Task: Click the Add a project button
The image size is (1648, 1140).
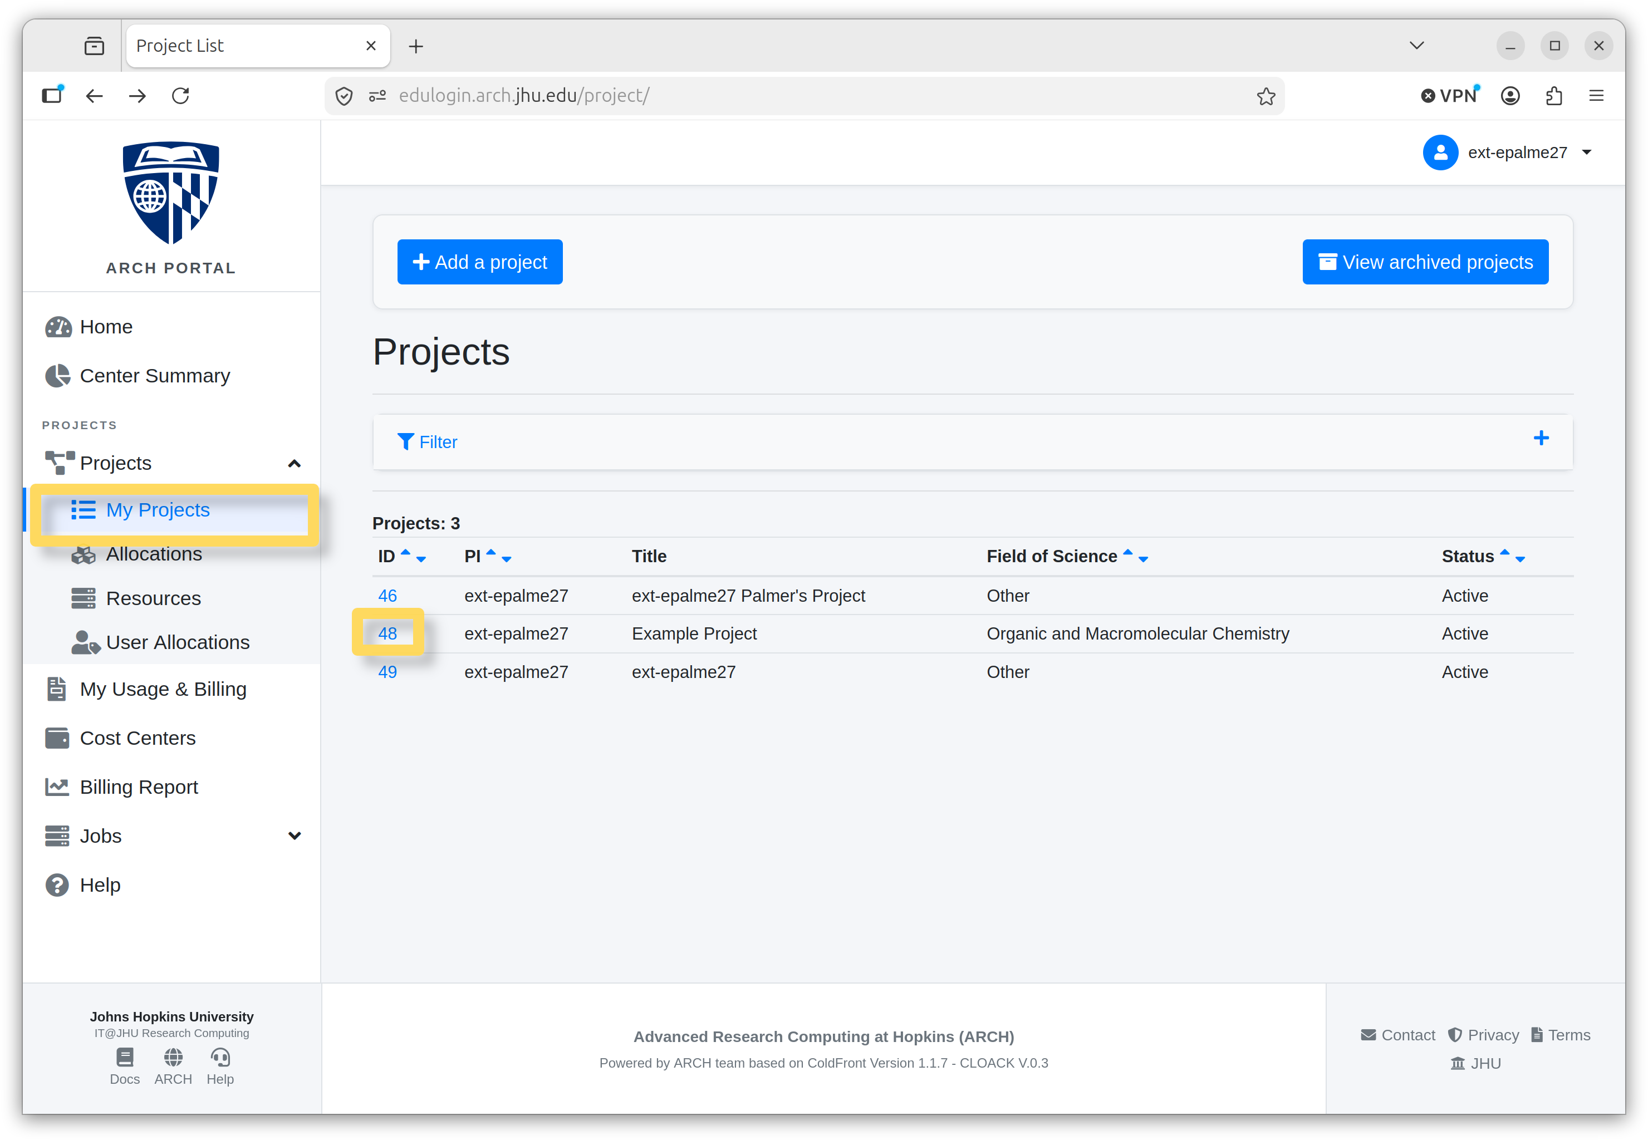Action: (479, 262)
